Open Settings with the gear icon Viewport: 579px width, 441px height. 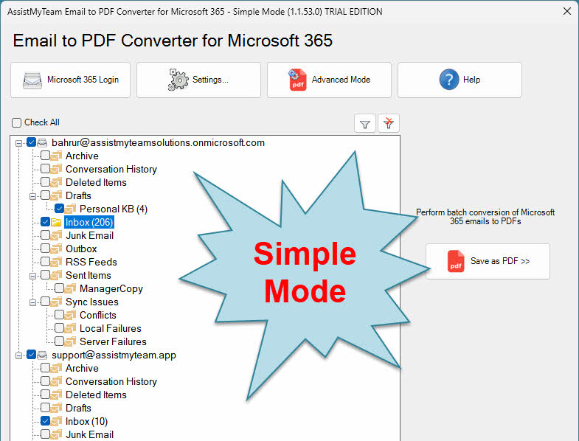(198, 80)
